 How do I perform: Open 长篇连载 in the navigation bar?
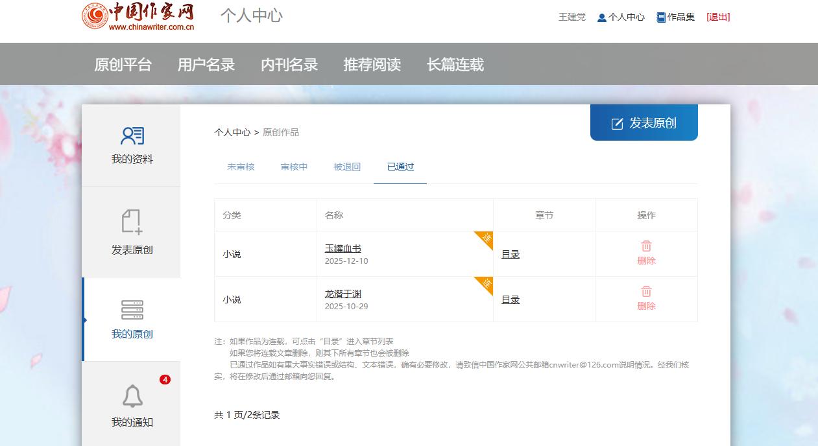coord(455,65)
